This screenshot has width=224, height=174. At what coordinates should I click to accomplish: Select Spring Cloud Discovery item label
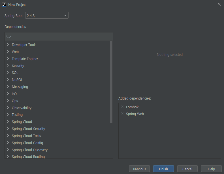click(x=30, y=150)
